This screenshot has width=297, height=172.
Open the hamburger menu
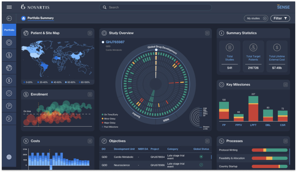tap(9, 7)
